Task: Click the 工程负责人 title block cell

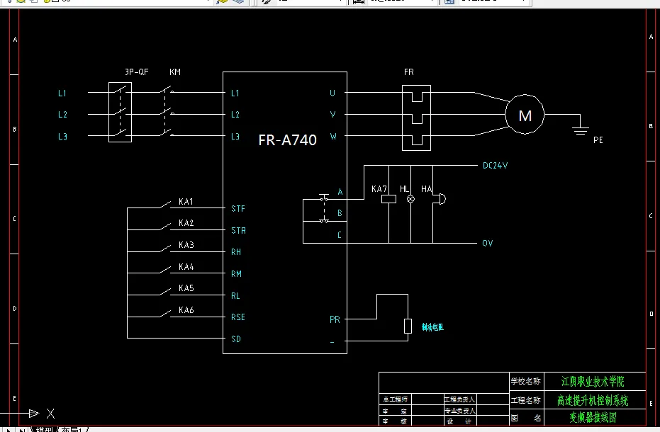Action: point(460,399)
